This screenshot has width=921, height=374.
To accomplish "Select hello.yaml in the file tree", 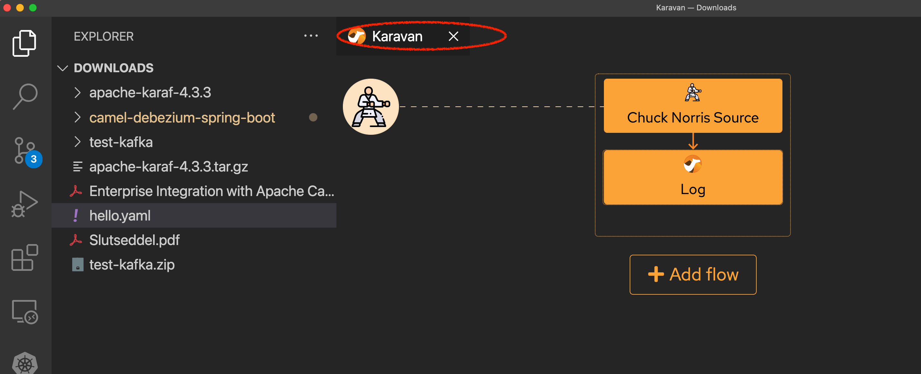I will [x=120, y=215].
